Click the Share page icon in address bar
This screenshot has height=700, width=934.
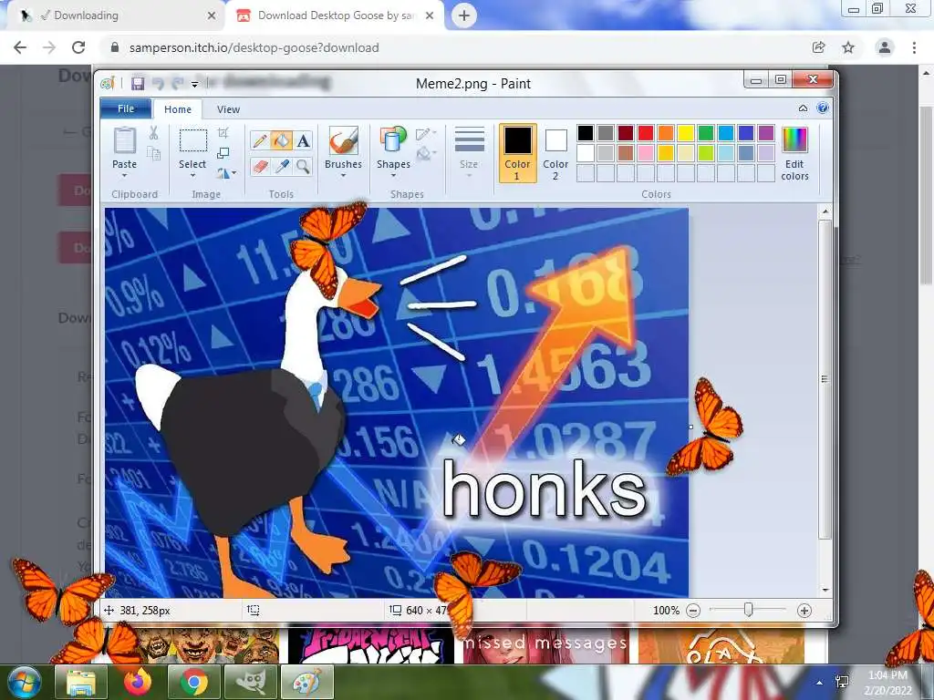click(818, 47)
